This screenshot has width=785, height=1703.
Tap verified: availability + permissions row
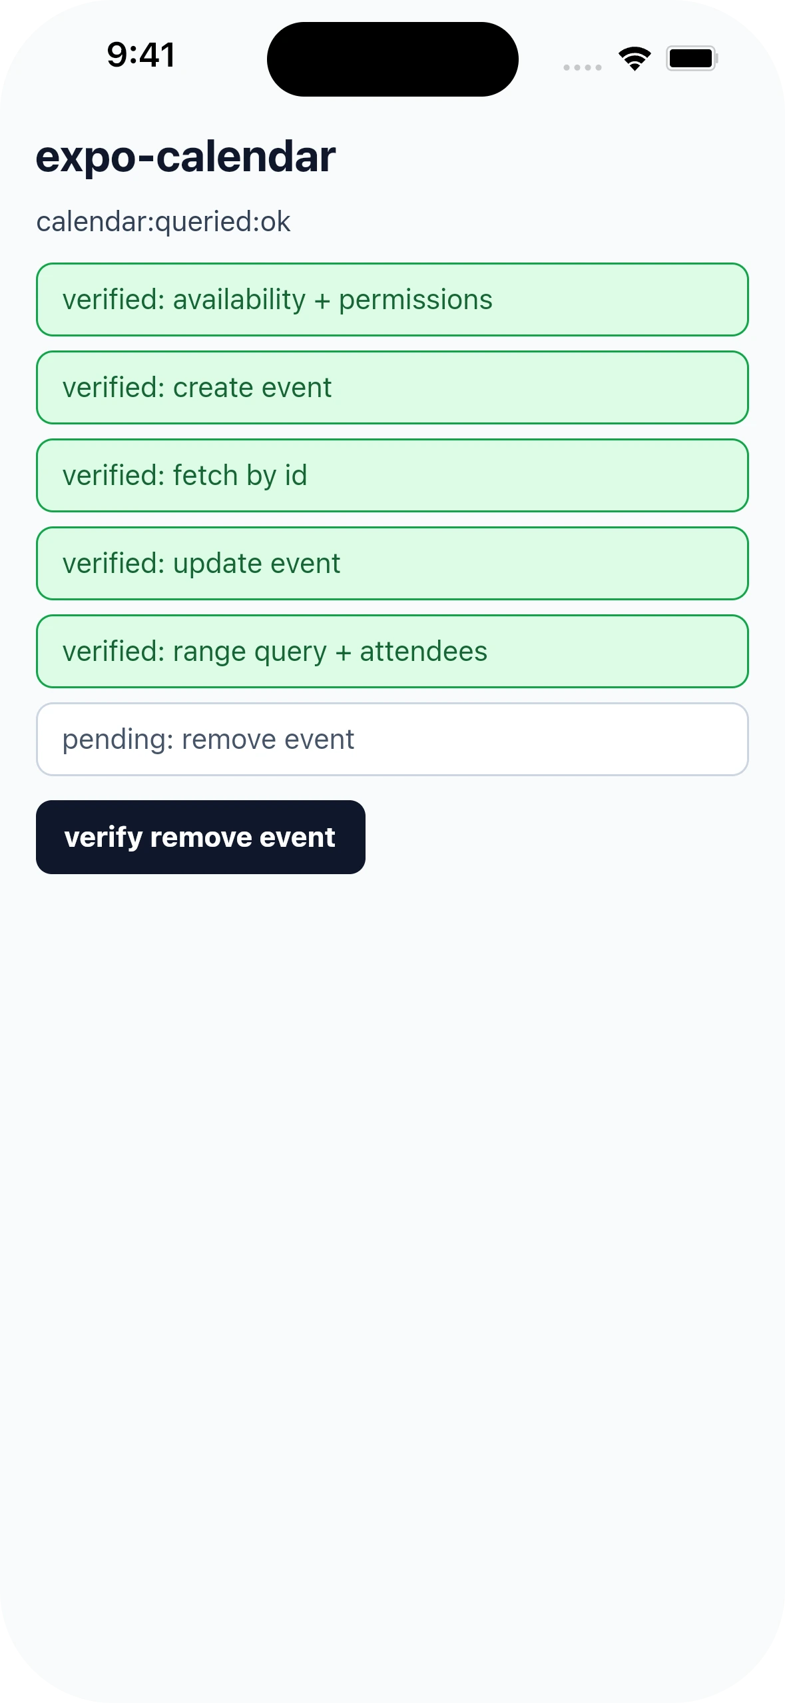392,300
